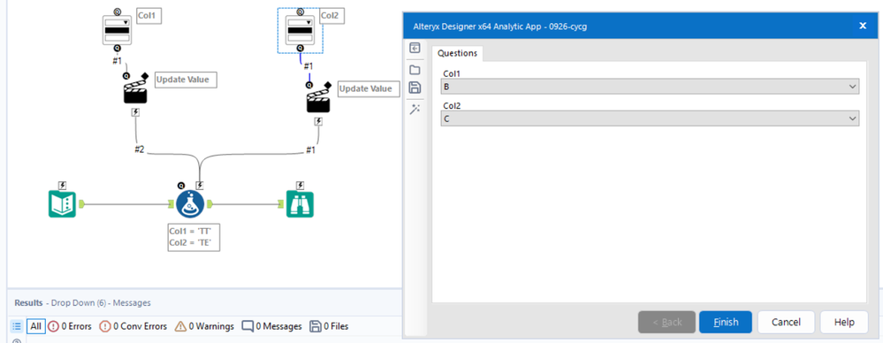Select the Formula tool
The image size is (883, 343).
(x=190, y=204)
